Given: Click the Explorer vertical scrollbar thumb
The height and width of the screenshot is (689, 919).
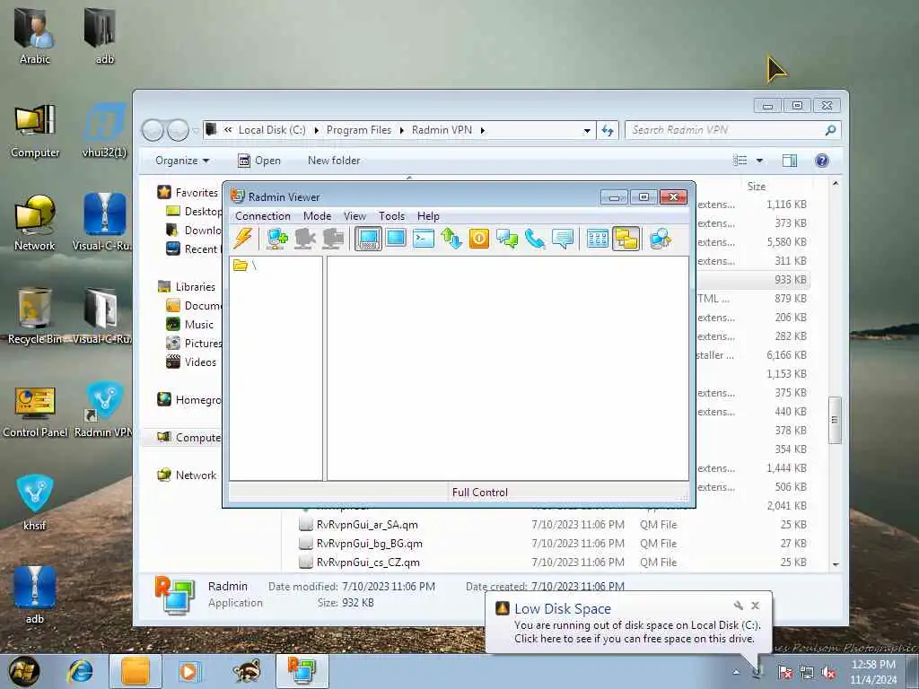Looking at the screenshot, I should coord(835,420).
